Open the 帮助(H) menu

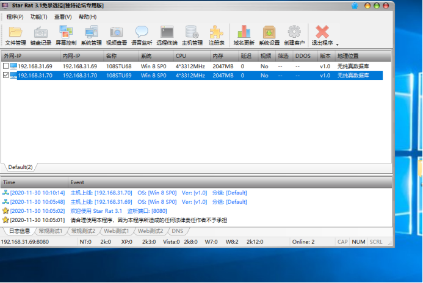coord(87,16)
